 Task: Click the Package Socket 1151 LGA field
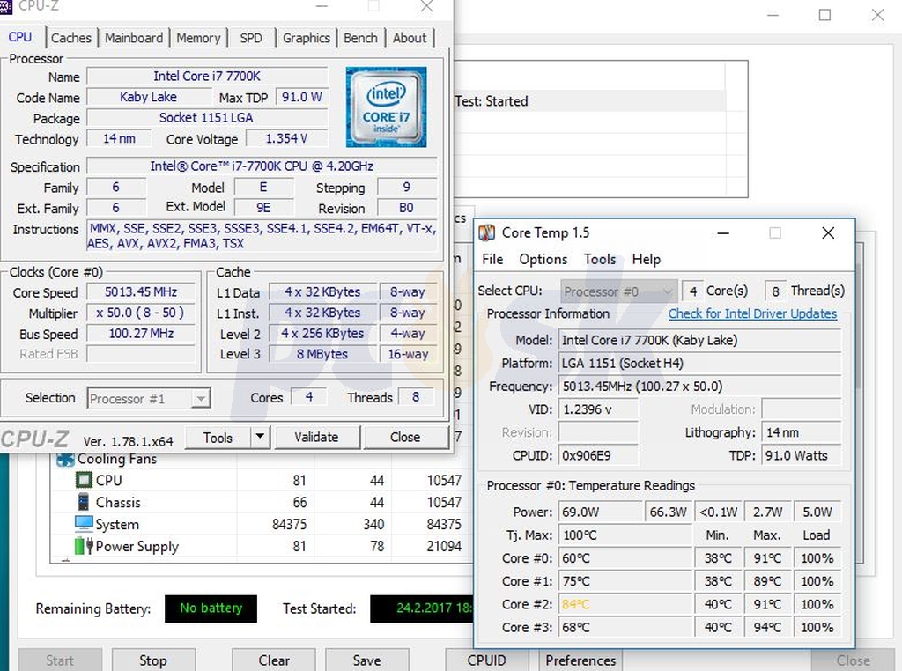coord(207,118)
